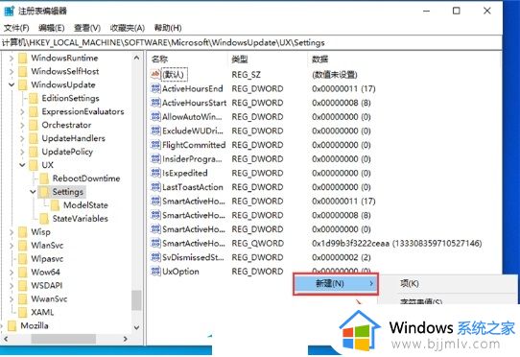
Task: Click the StateVariables folder icon
Action: pyautogui.click(x=44, y=218)
